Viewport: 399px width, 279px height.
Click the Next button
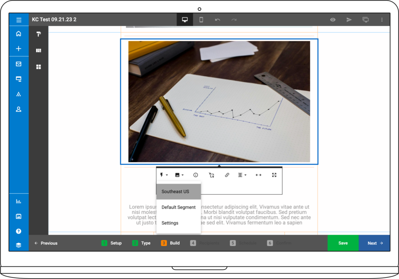[374, 243]
